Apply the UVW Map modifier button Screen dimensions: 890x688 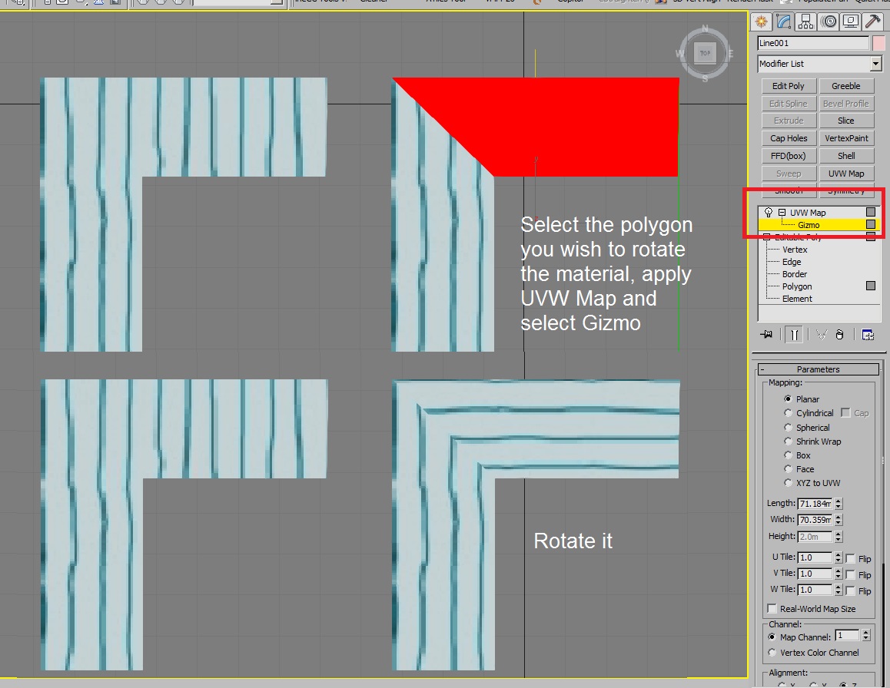pos(846,173)
